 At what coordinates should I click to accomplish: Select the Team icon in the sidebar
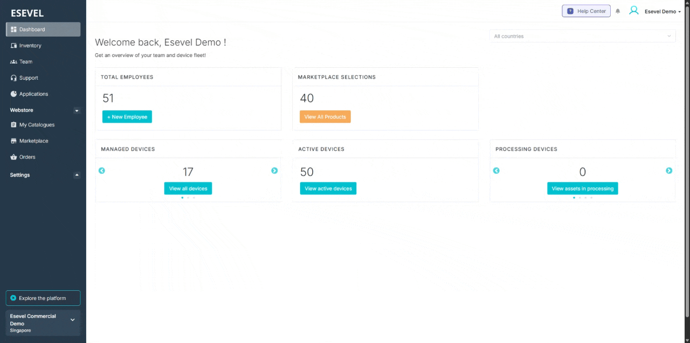13,61
